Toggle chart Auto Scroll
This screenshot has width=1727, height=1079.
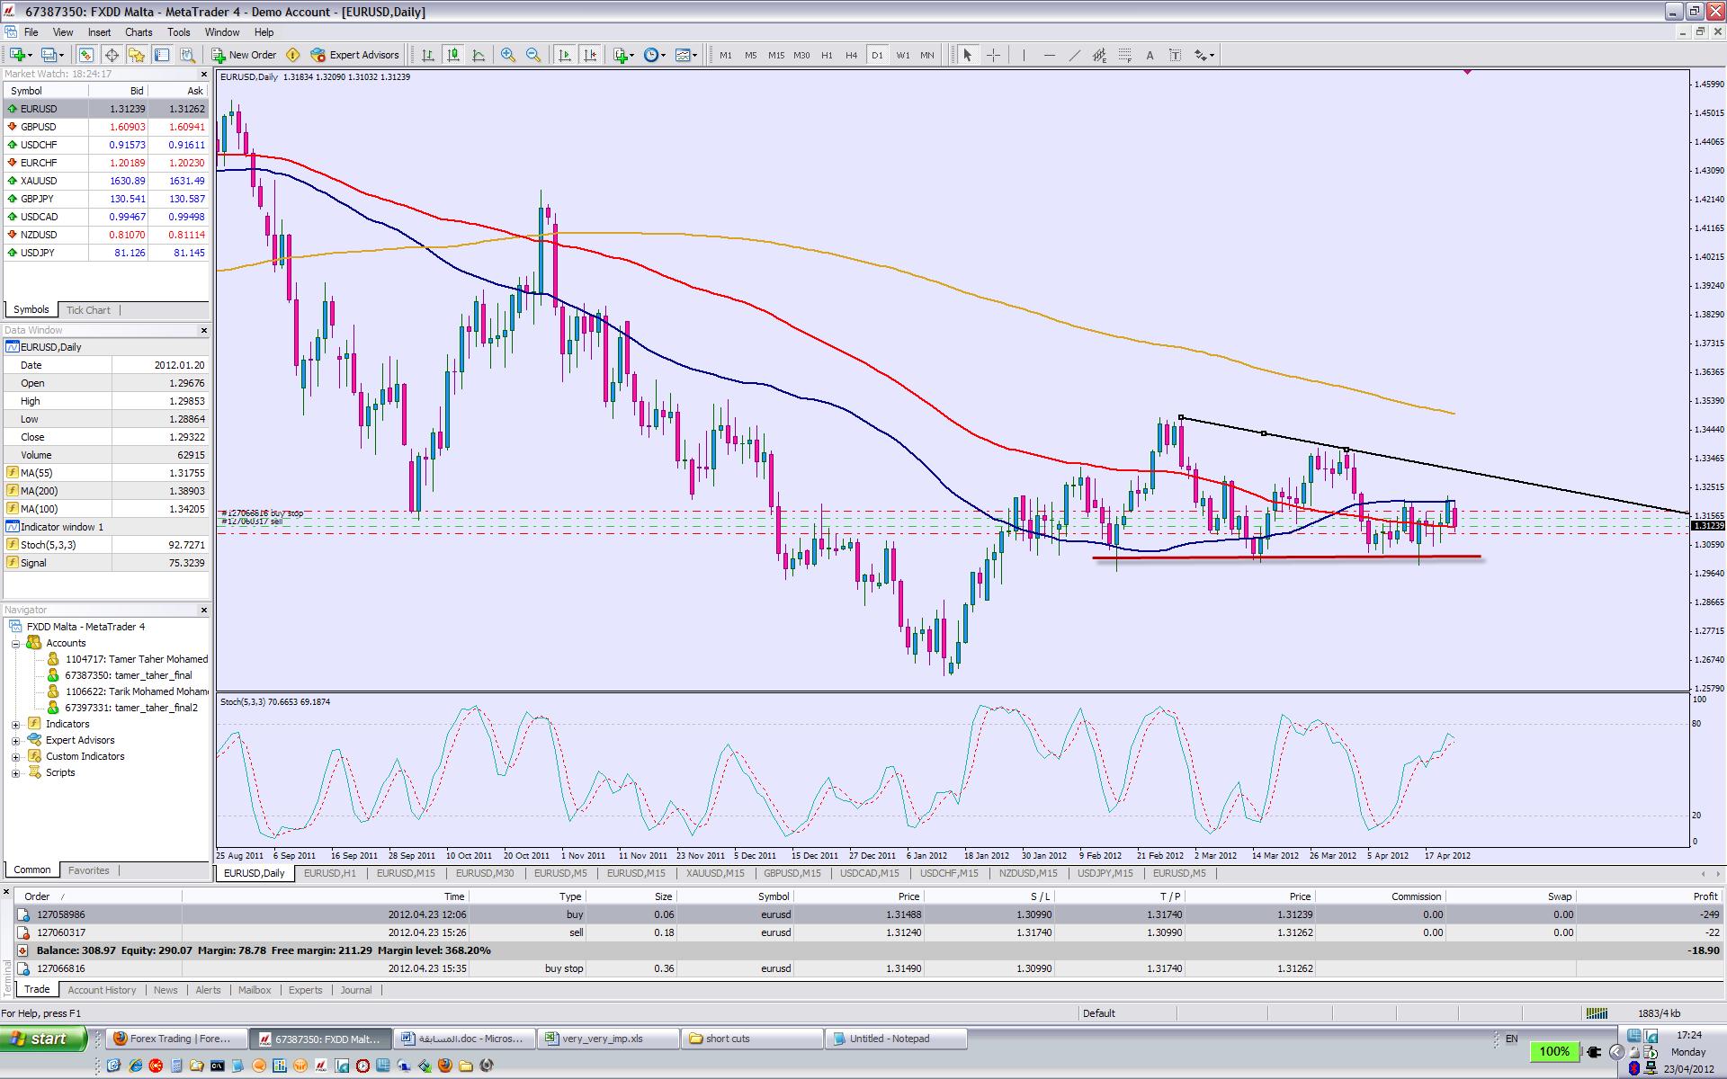pyautogui.click(x=565, y=55)
